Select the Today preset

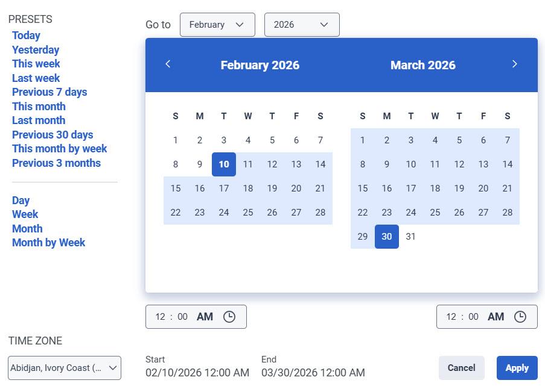pos(26,36)
